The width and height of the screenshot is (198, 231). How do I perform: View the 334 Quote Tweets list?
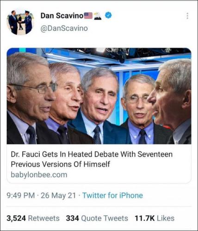[97, 218]
